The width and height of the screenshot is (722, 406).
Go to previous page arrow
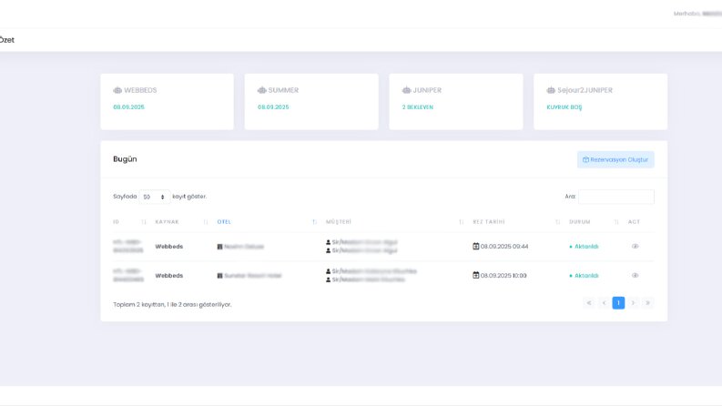[604, 303]
